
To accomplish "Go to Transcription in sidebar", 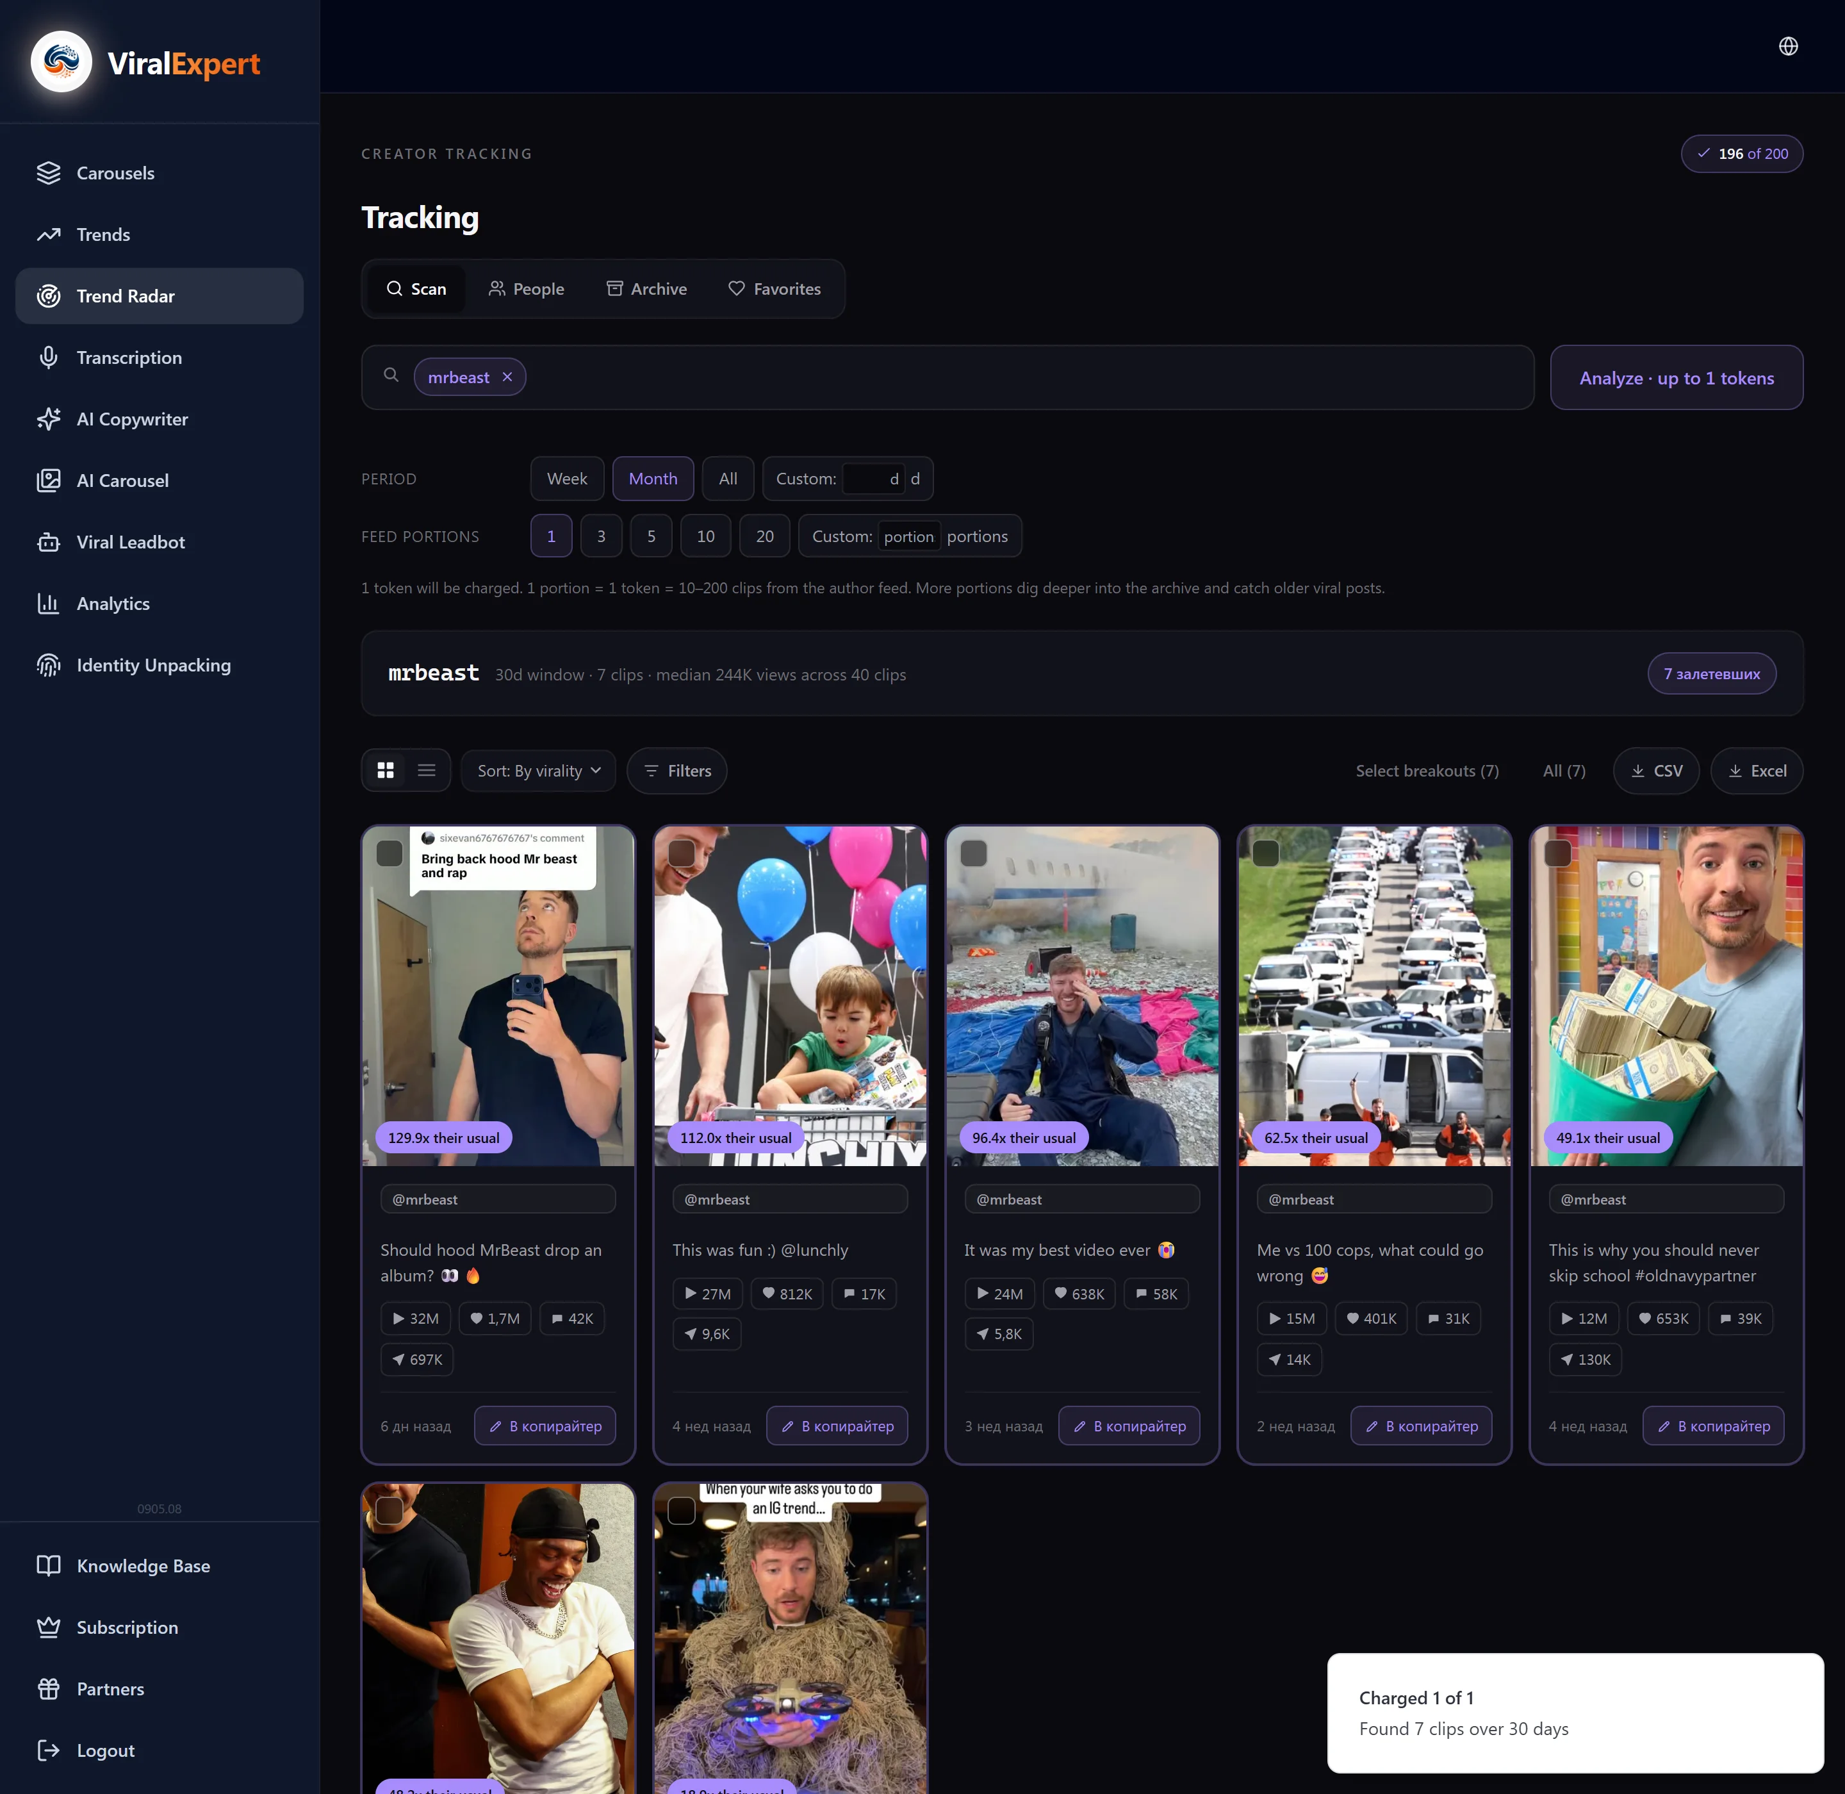I will [160, 357].
